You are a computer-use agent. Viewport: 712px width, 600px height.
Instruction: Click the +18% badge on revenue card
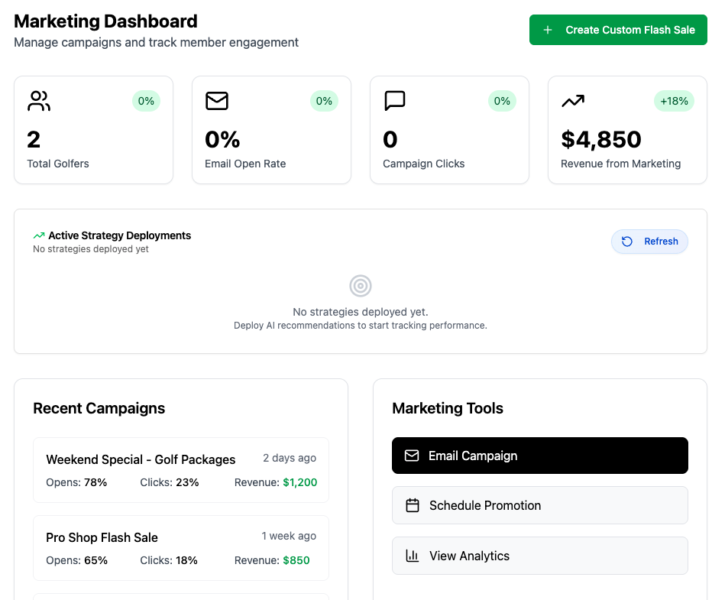tap(674, 100)
